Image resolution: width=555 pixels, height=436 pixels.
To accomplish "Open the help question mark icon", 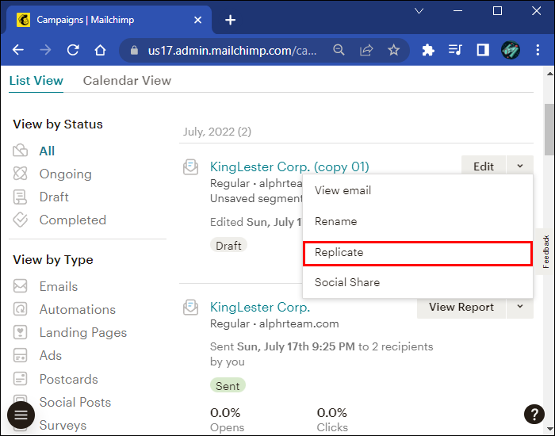I will coord(534,414).
